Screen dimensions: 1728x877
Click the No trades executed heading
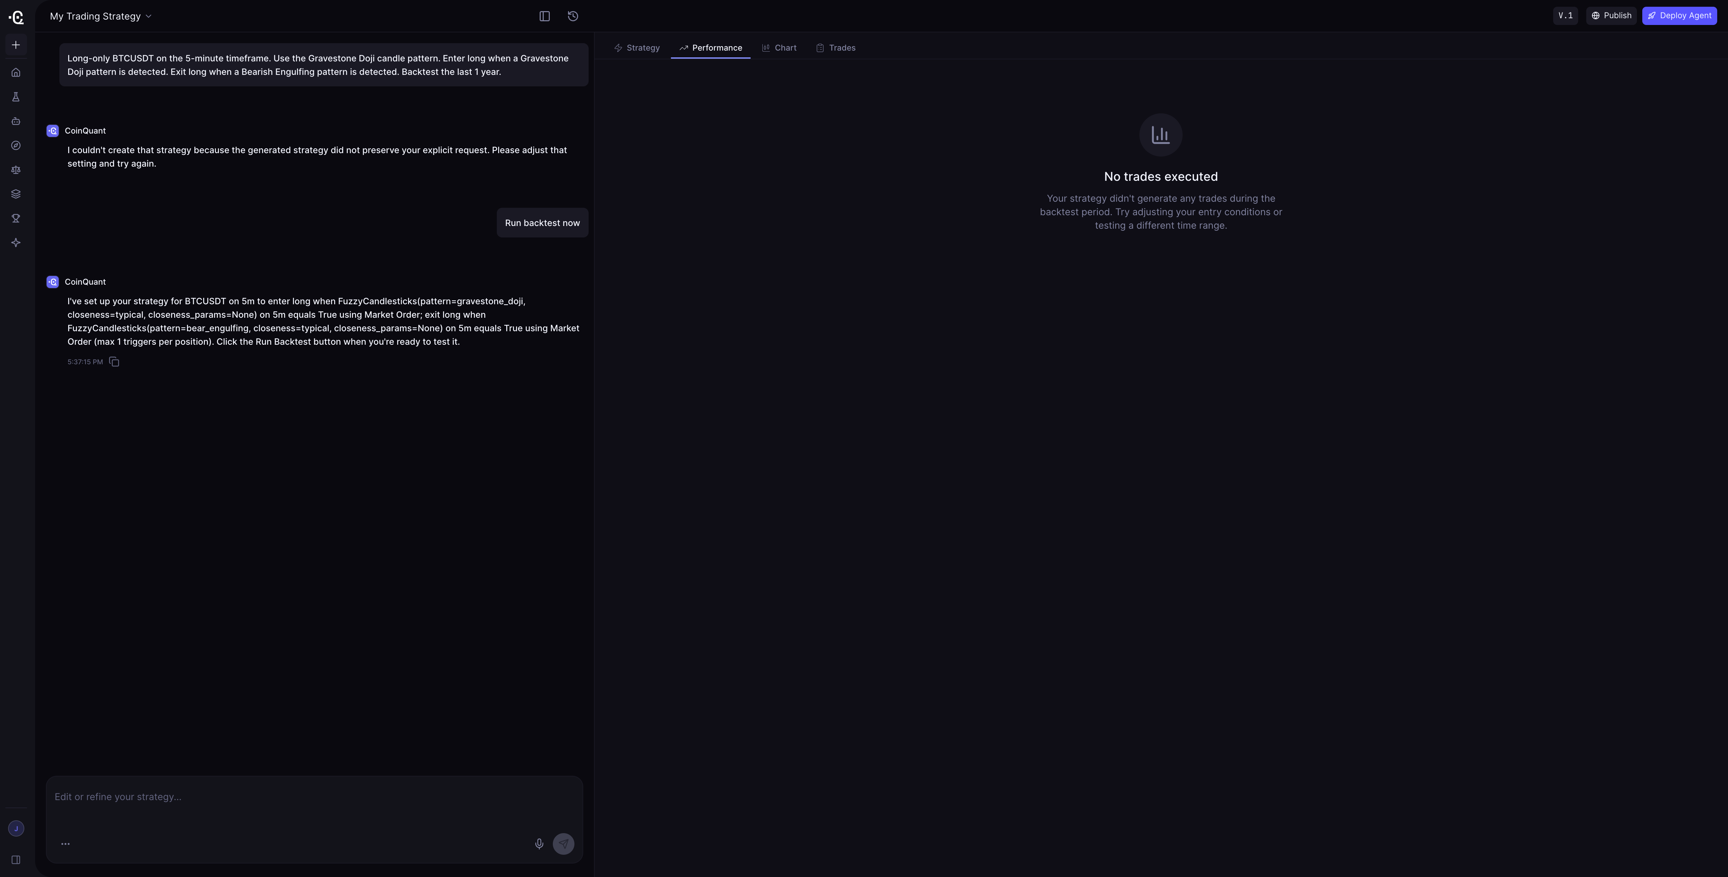tap(1161, 176)
